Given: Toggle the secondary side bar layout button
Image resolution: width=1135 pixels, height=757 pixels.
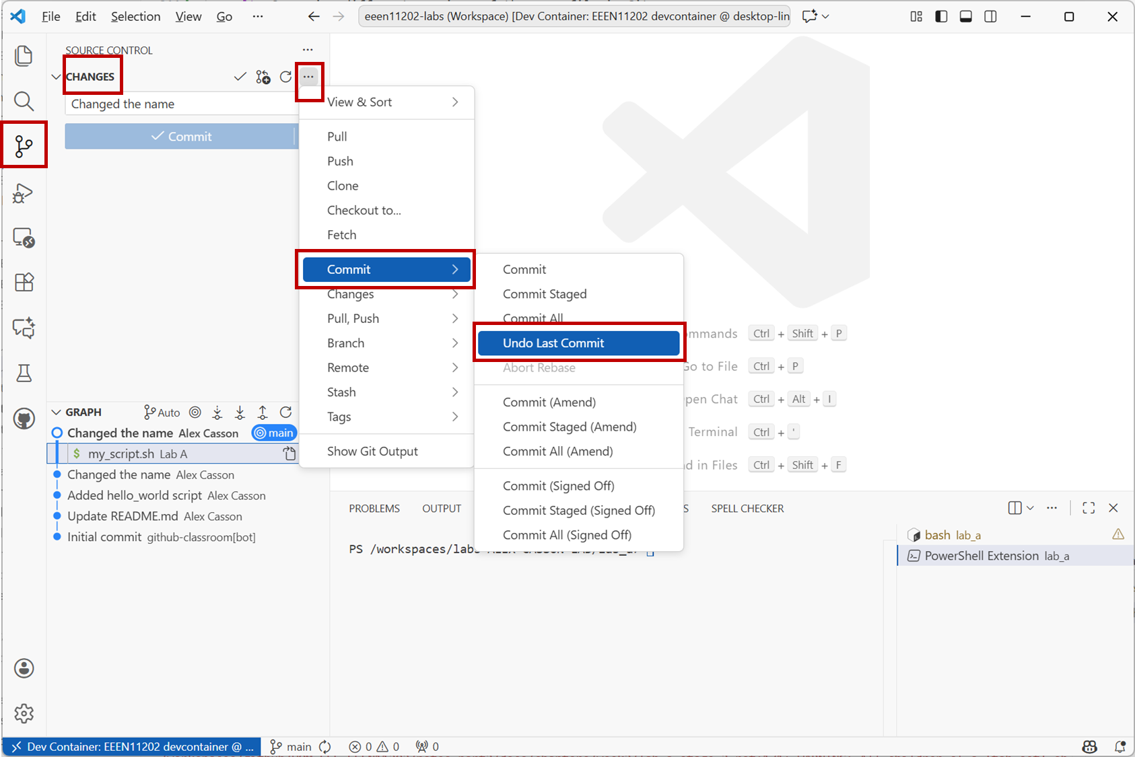Looking at the screenshot, I should (x=990, y=16).
